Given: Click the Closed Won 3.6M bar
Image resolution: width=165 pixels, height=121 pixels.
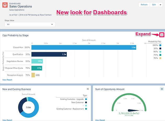Looking at the screenshot, I should (x=84, y=47).
